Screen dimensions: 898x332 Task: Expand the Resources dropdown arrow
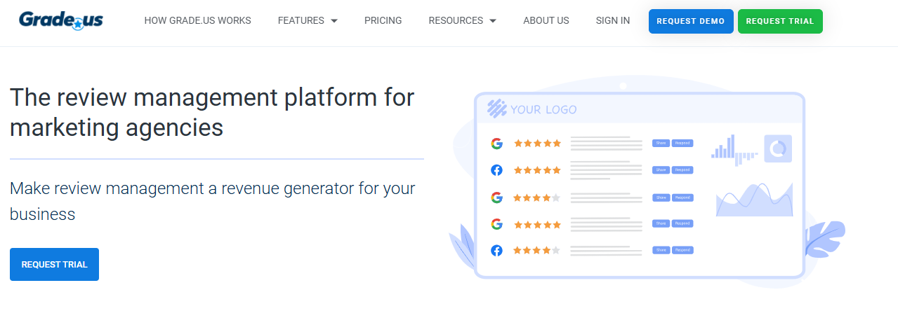click(x=493, y=21)
